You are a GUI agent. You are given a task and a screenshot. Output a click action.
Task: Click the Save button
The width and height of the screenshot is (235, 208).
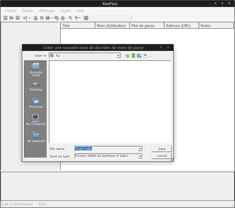click(x=161, y=149)
